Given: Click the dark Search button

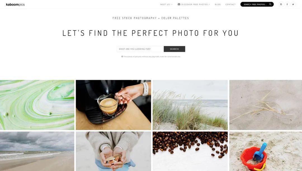Looking at the screenshot, I should coord(174,49).
